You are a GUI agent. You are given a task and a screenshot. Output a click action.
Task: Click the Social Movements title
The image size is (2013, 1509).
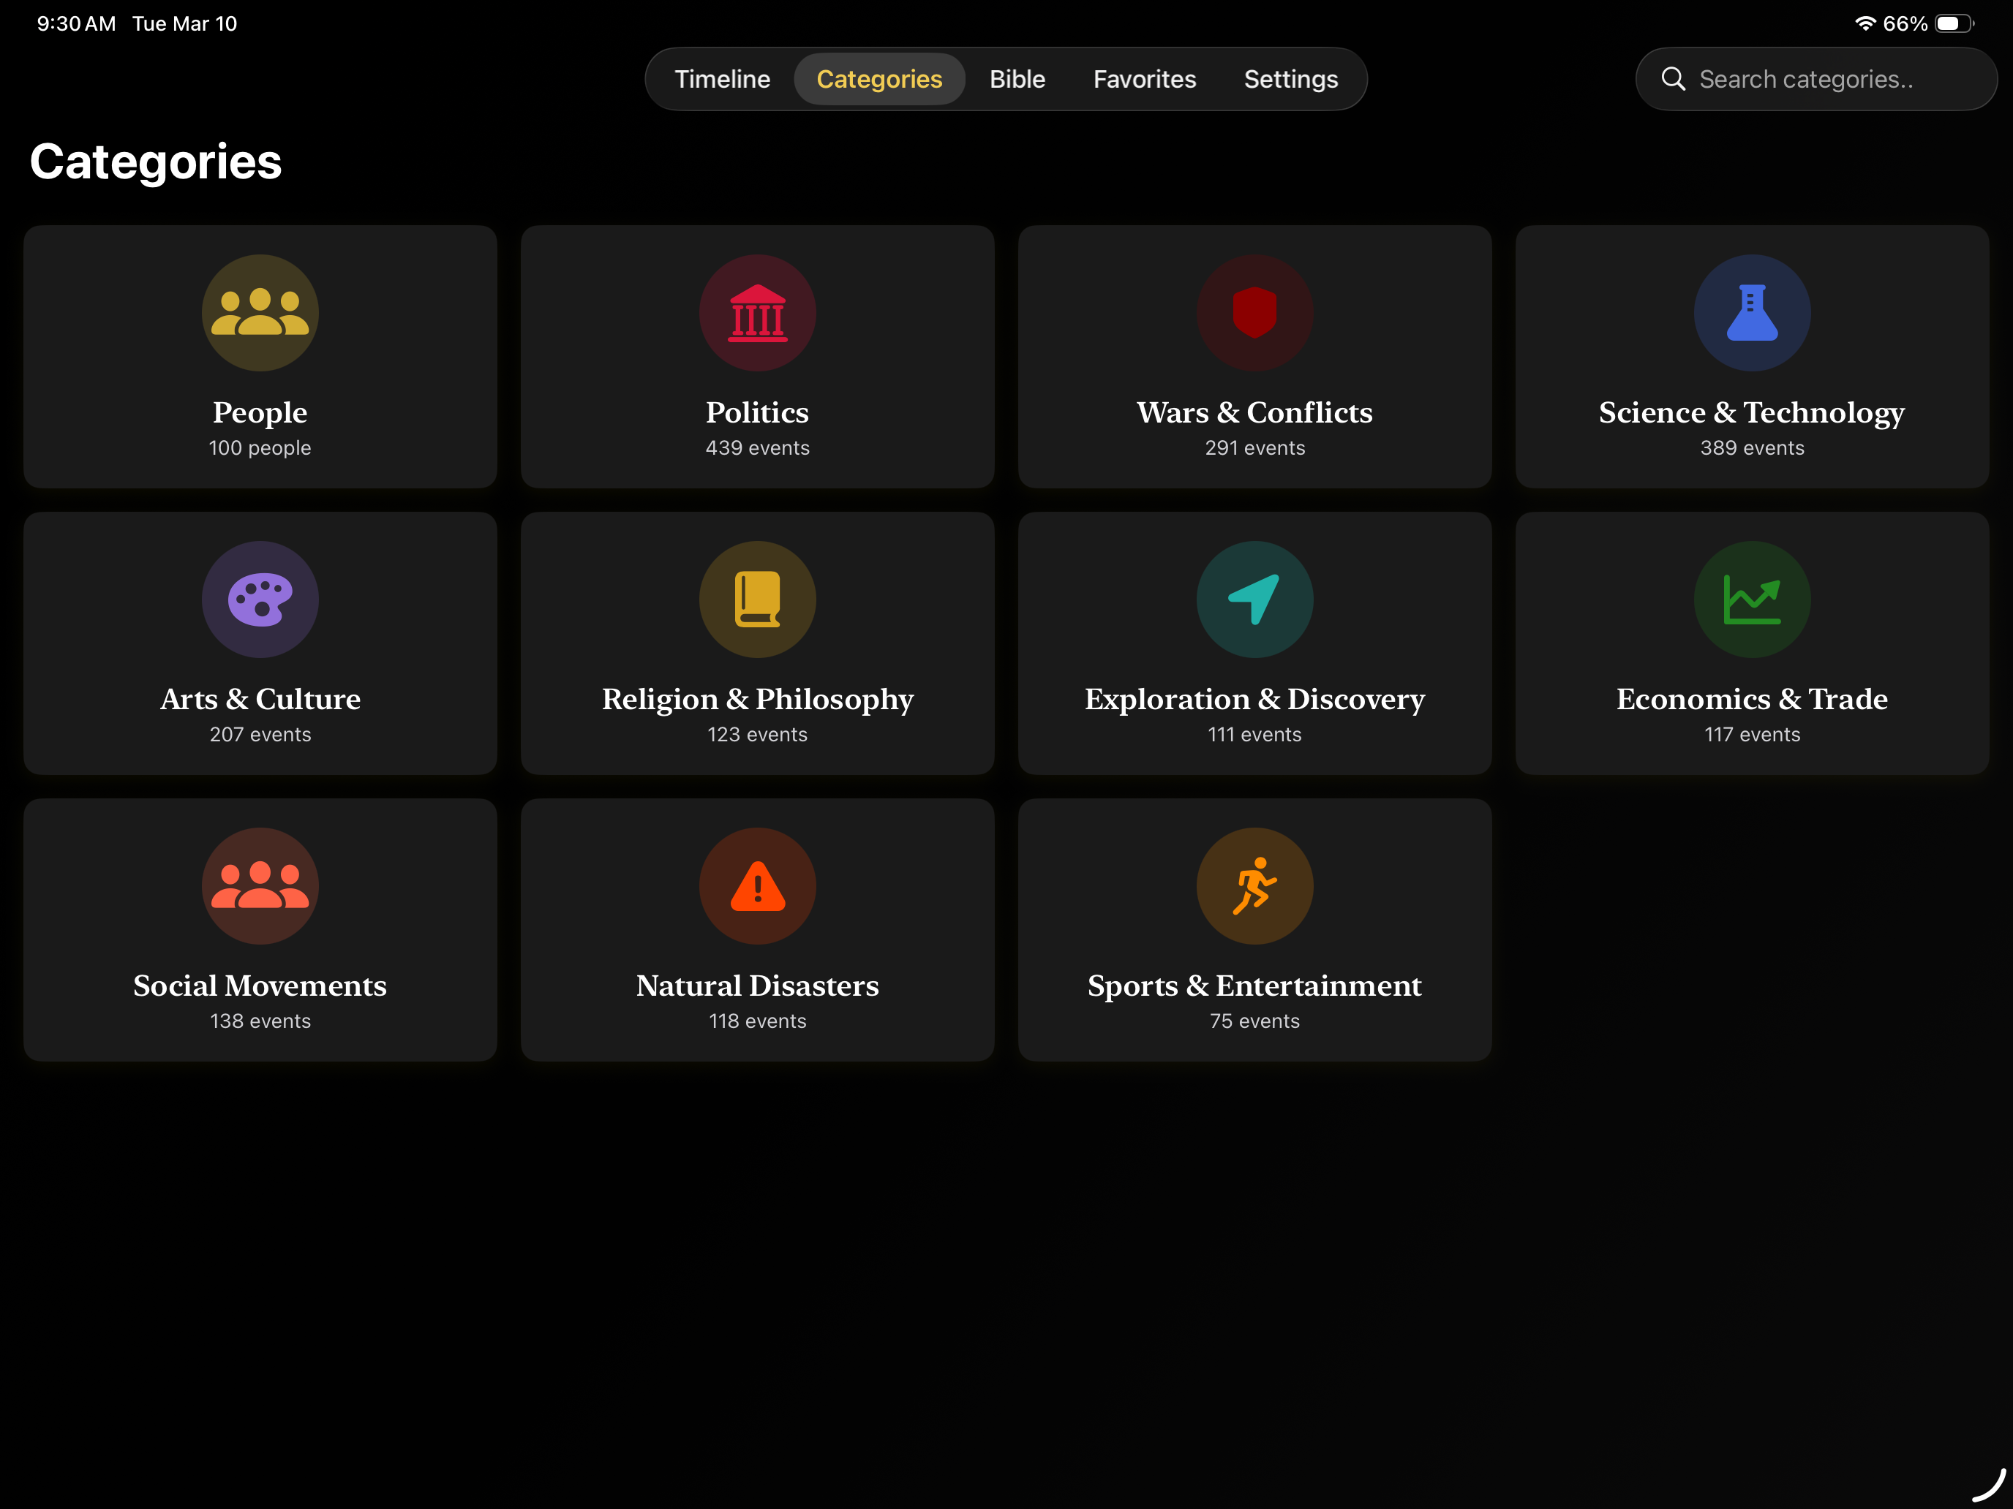tap(260, 985)
